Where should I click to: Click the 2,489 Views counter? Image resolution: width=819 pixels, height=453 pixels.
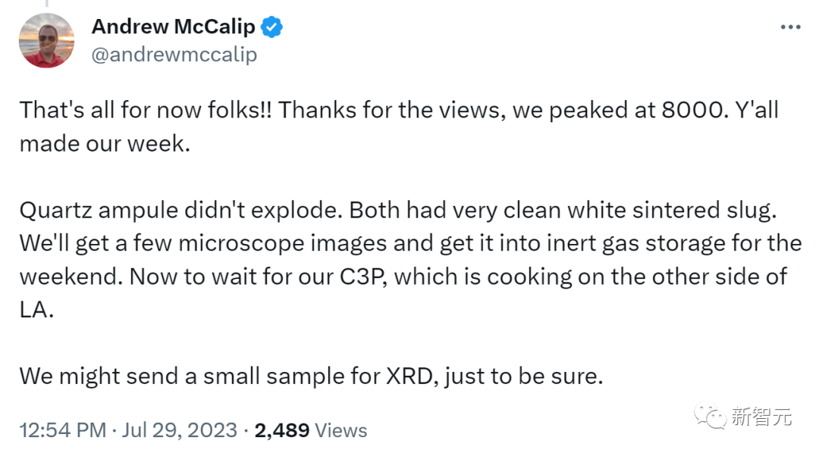(x=281, y=430)
